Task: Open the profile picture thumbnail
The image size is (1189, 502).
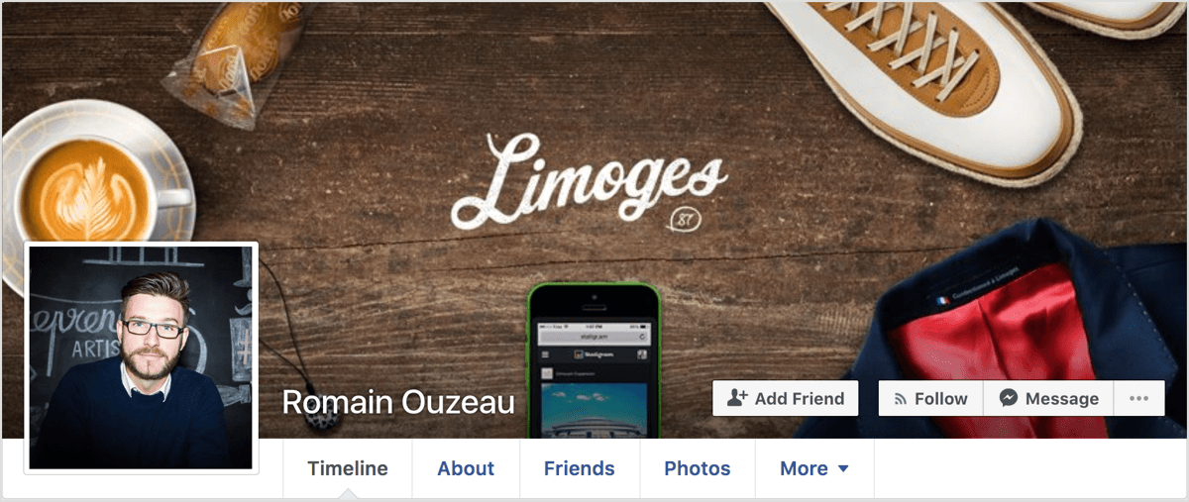Action: click(x=141, y=357)
